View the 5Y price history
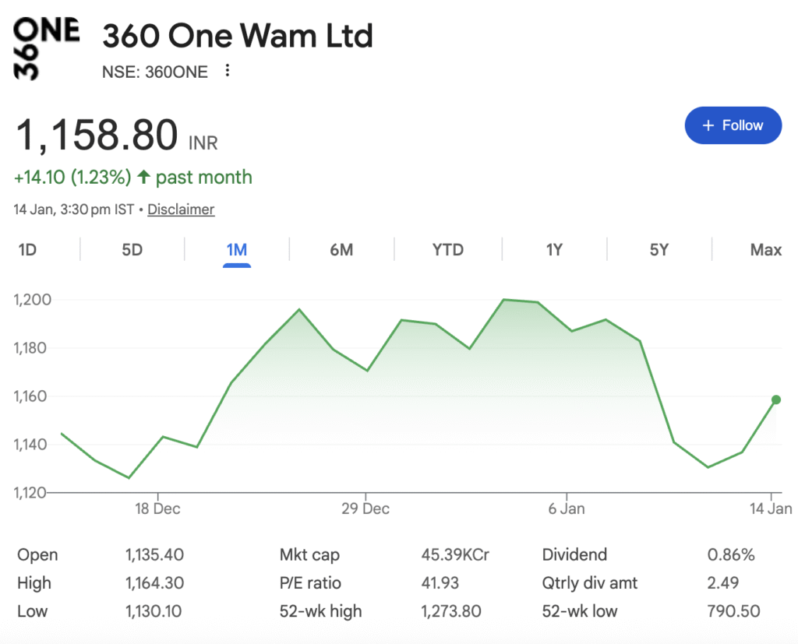Viewport: 798px width, 644px height. click(x=659, y=250)
